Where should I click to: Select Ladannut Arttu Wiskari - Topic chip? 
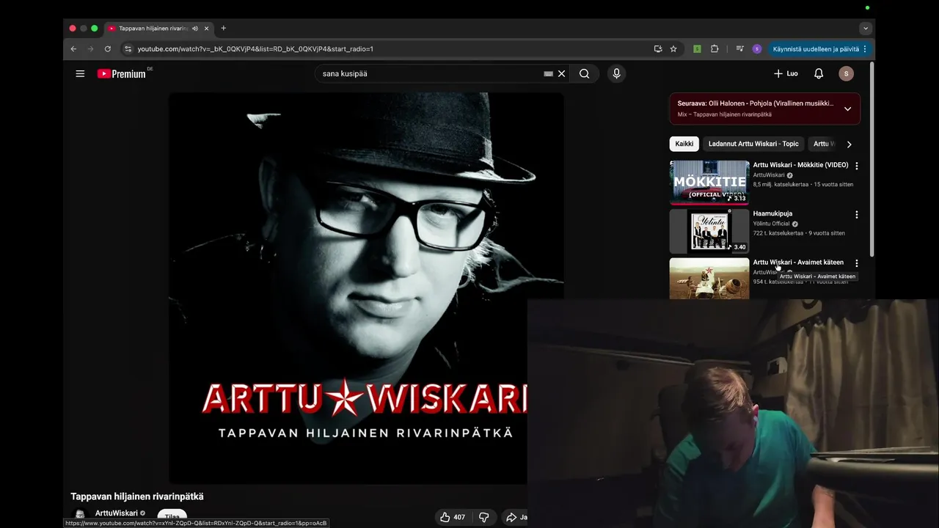pos(753,144)
